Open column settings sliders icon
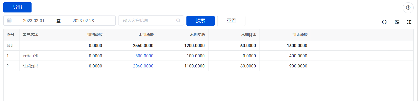 coord(409,22)
